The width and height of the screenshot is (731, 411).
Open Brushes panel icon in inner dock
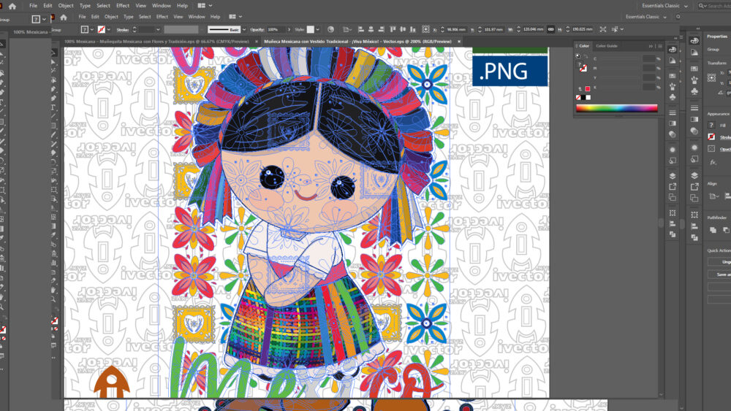click(x=673, y=87)
